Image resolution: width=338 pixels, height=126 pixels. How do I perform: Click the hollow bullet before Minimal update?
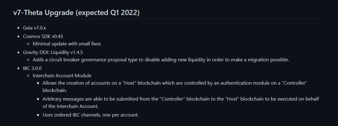pyautogui.click(x=28, y=44)
